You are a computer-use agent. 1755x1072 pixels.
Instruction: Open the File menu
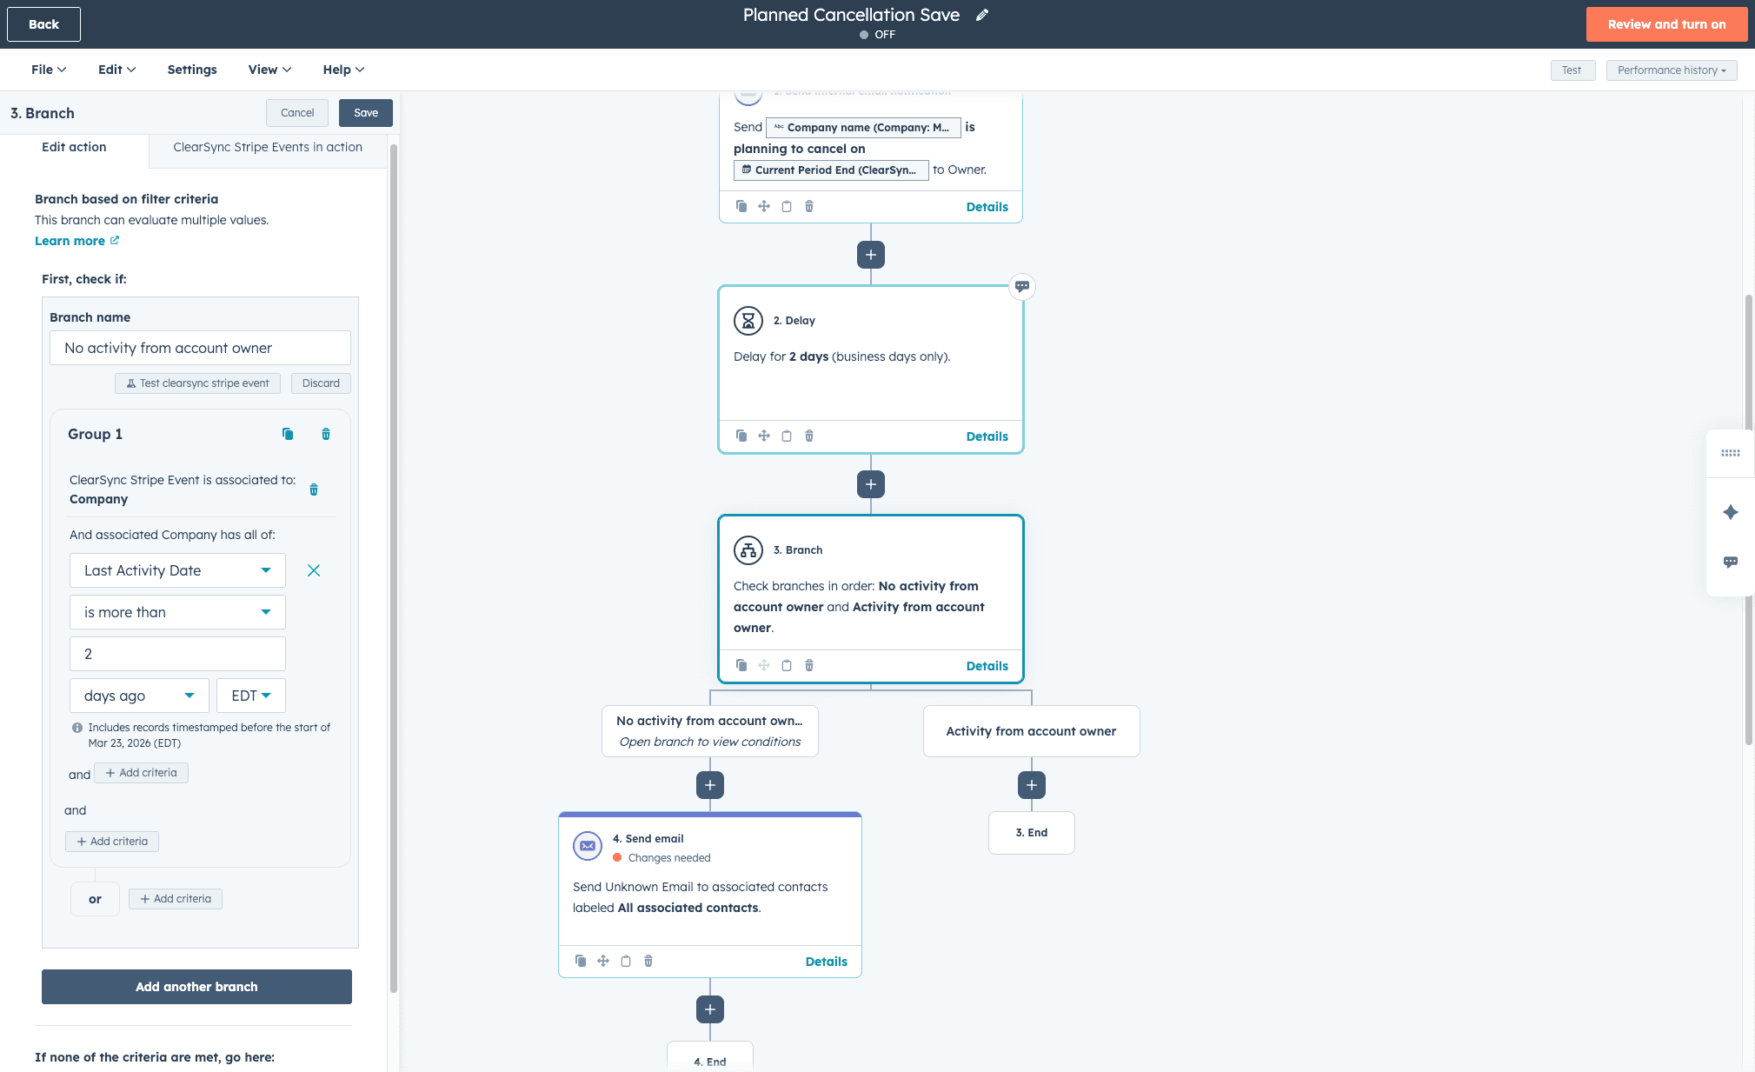[48, 70]
